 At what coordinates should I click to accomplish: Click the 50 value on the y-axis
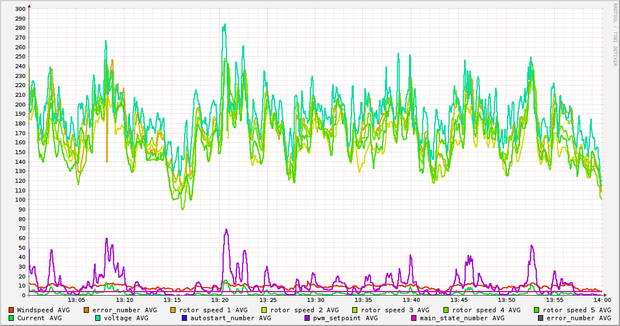[x=22, y=248]
